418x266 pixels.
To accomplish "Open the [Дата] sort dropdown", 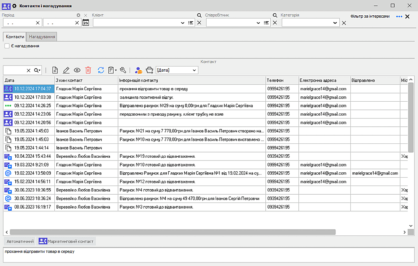I will pyautogui.click(x=194, y=70).
